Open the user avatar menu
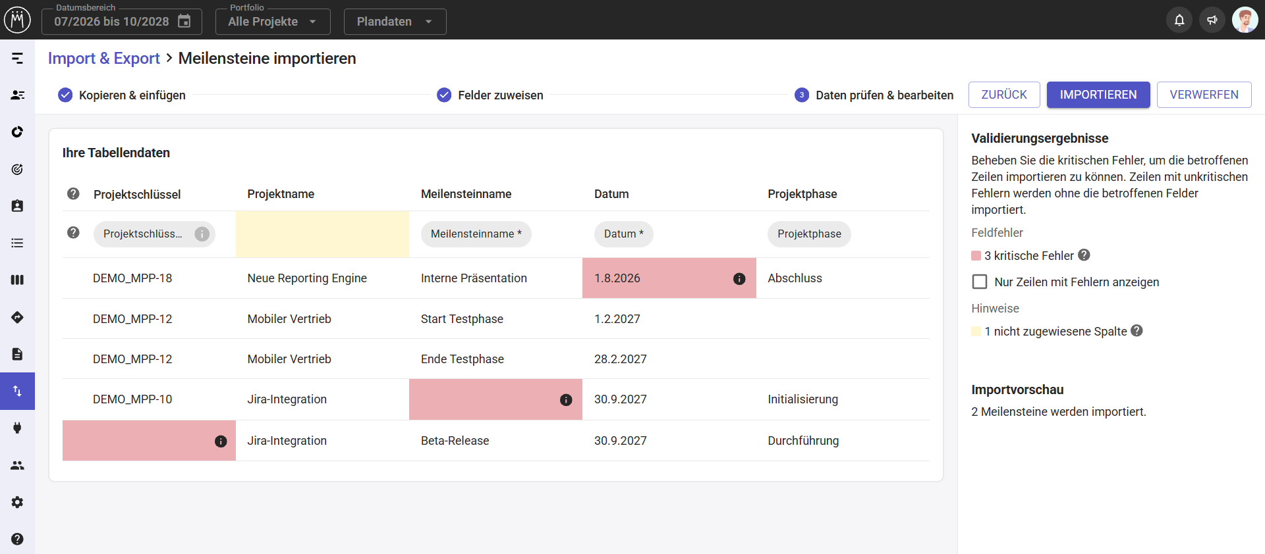This screenshot has height=554, width=1265. pyautogui.click(x=1245, y=20)
